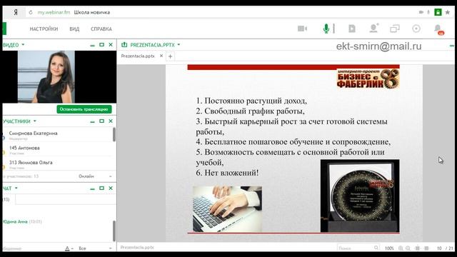
Task: Minimize the ВИДЕО panel
Action: tap(92, 45)
